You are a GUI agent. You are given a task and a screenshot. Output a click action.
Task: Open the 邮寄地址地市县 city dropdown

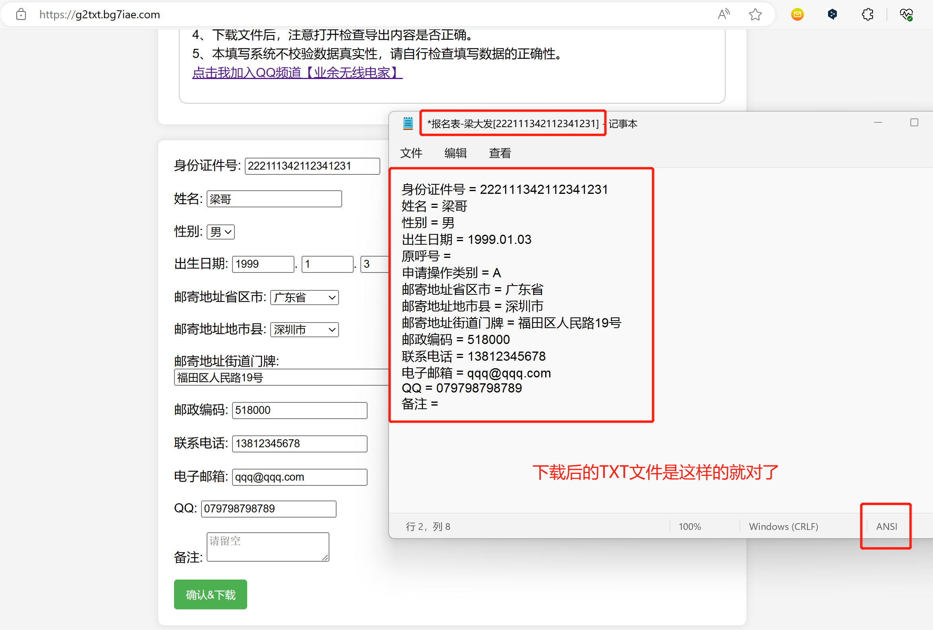(304, 329)
